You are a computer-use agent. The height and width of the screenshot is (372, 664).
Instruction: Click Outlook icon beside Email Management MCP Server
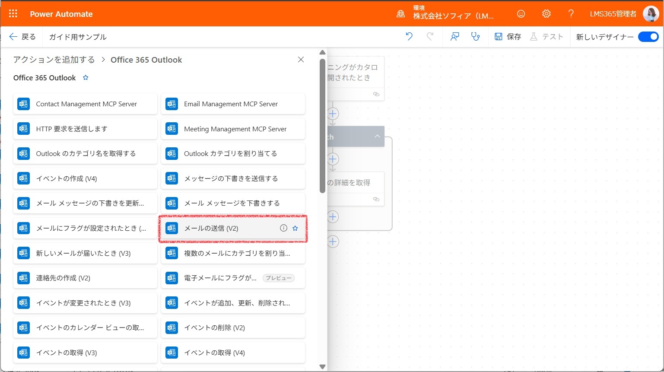pyautogui.click(x=172, y=104)
